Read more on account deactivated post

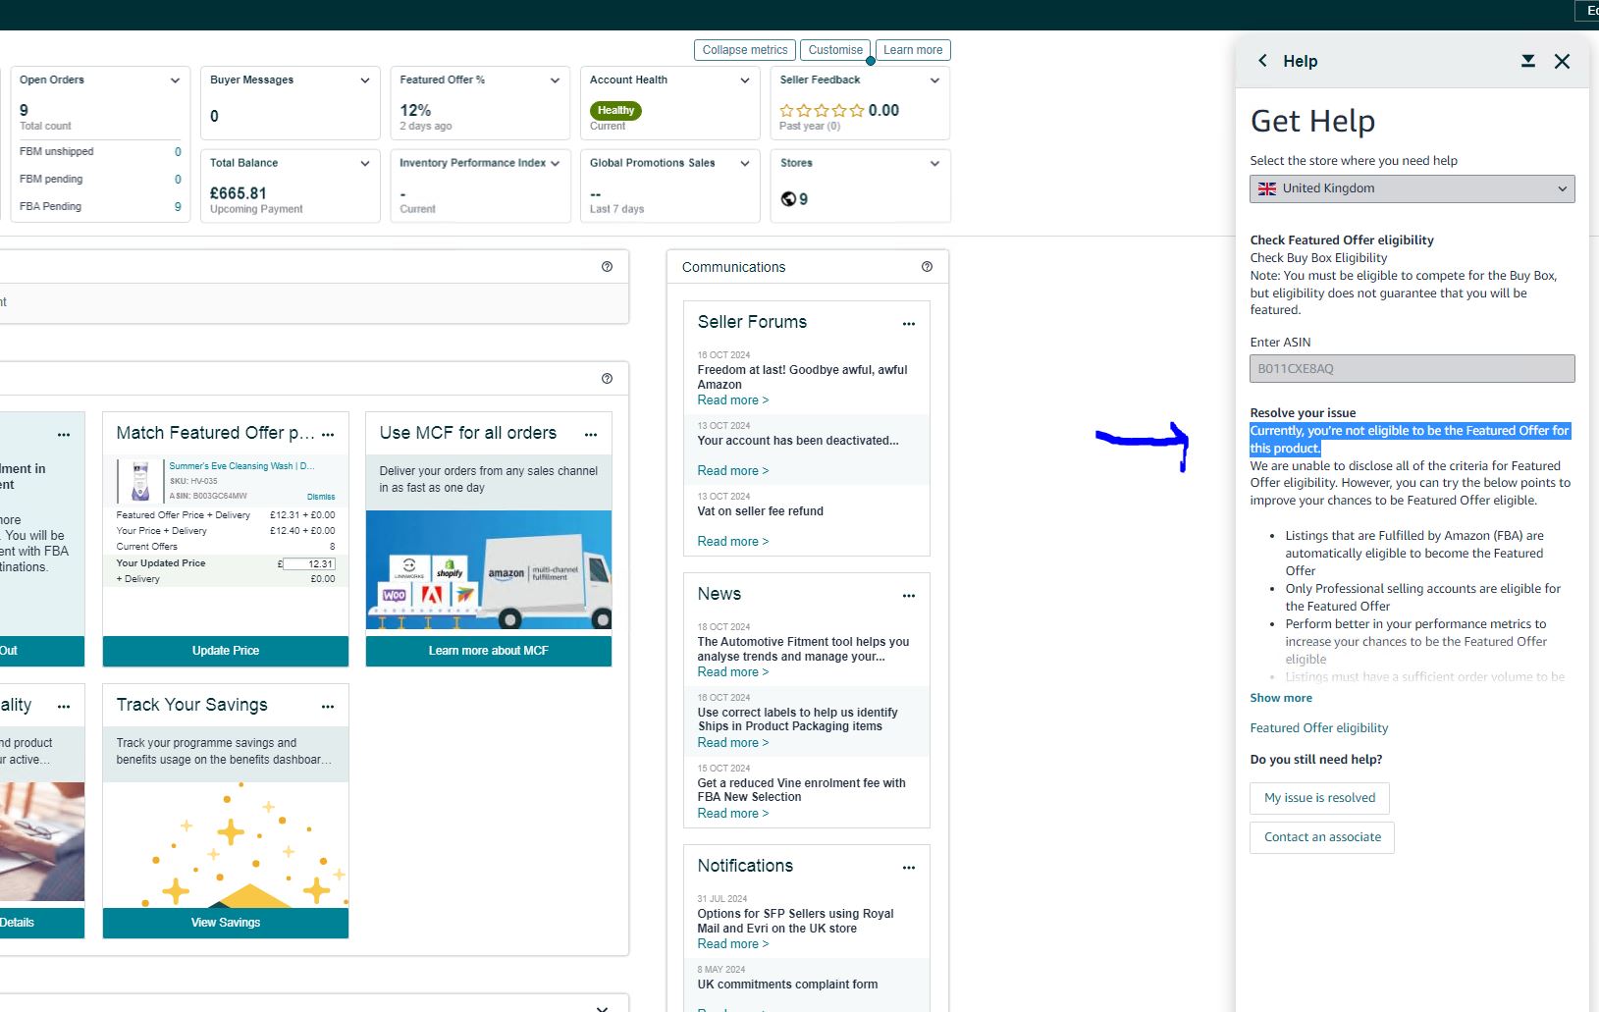(x=732, y=471)
